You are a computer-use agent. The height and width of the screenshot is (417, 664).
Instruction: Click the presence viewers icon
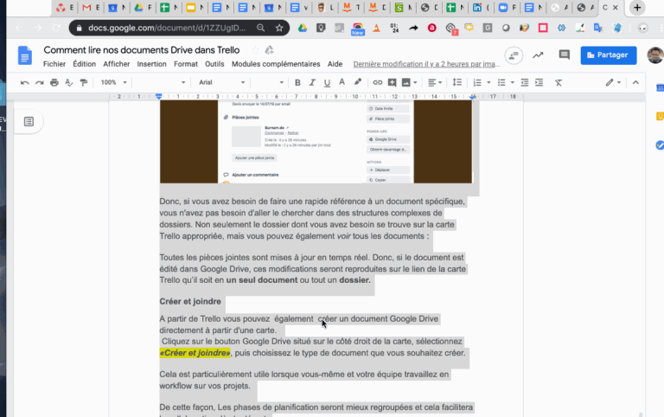click(x=514, y=55)
